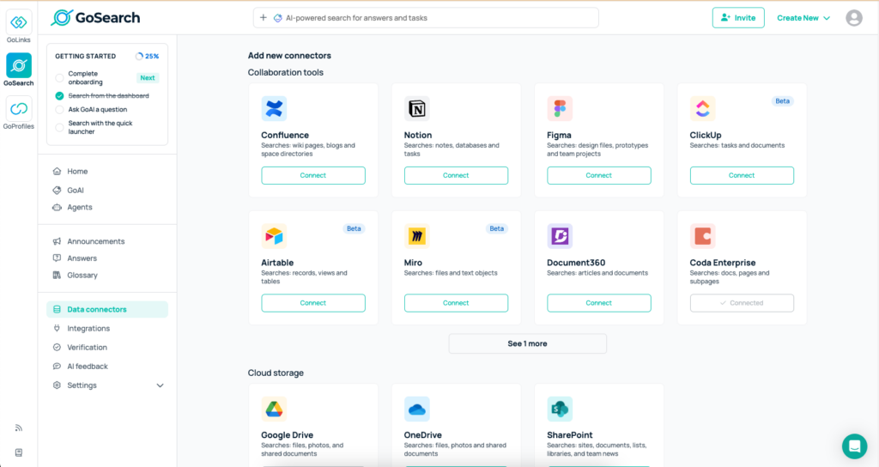Click the ClickUp logo icon
Screen dimensions: 879x467
702,108
